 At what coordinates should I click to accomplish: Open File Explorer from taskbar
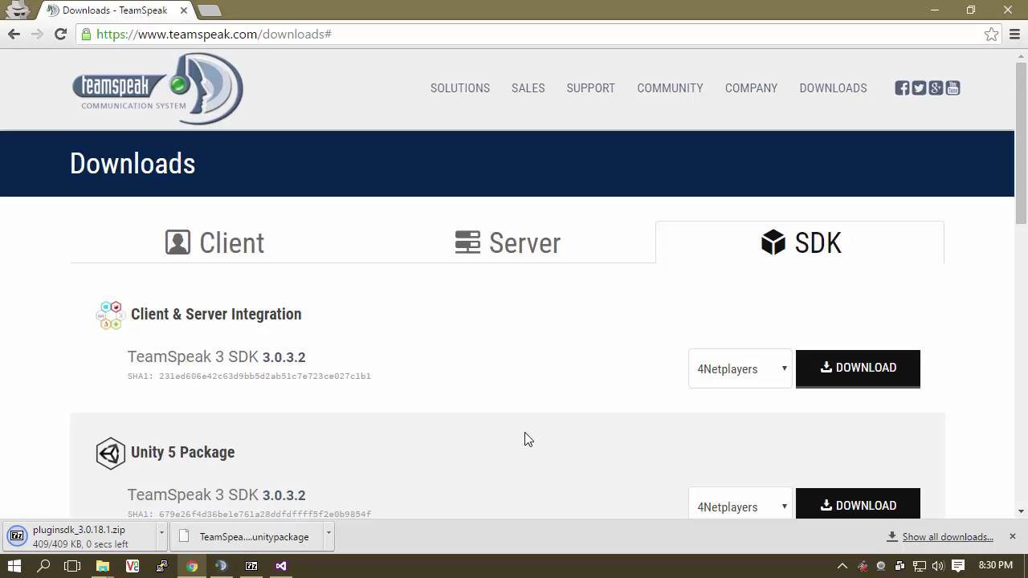tap(103, 566)
